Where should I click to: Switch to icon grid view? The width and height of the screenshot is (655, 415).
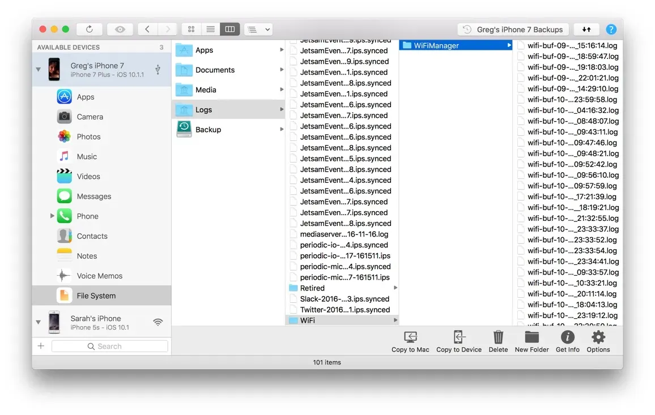click(192, 29)
